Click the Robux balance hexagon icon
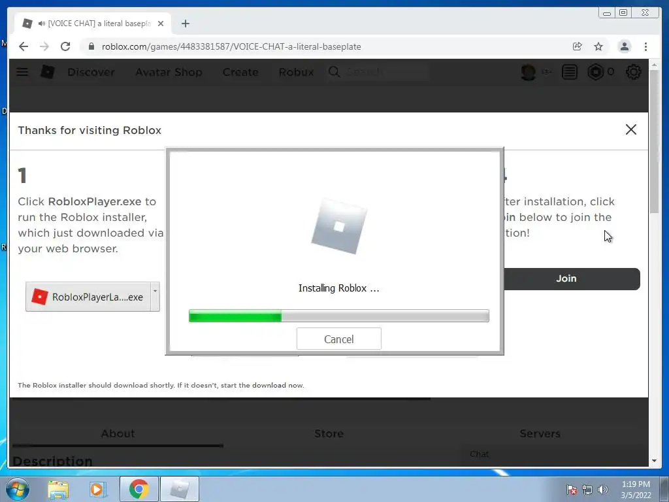Screen dimensions: 669x502 tap(596, 72)
